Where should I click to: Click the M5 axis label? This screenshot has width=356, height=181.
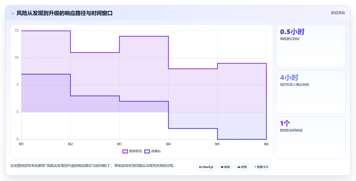click(217, 144)
